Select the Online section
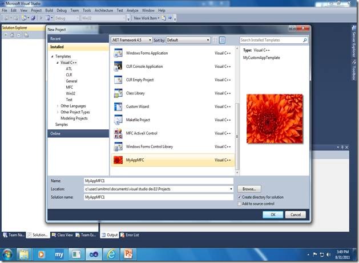The image size is (359, 263). (78, 134)
